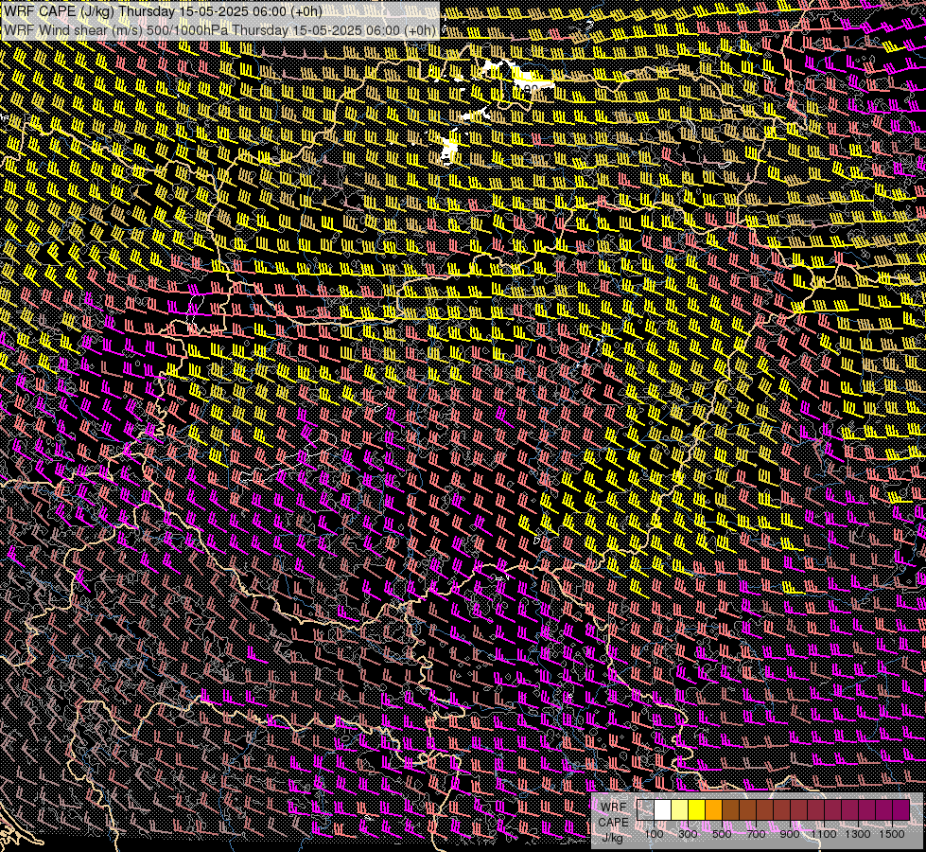Click the legend value 1100
The height and width of the screenshot is (852, 926).
(x=824, y=834)
